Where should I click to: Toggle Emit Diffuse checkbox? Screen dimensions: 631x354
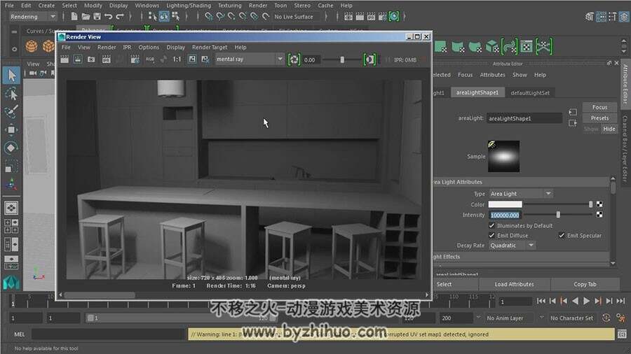[491, 235]
